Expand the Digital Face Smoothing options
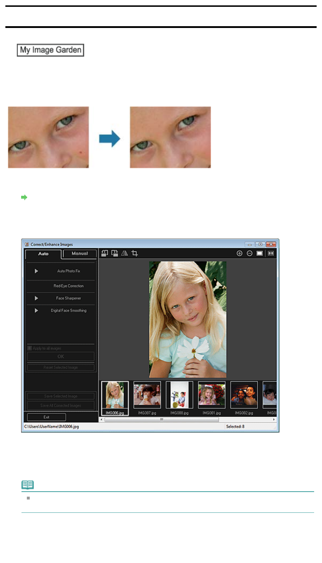 36,311
